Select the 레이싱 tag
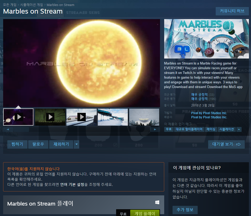This screenshot has width=251, height=216. coord(211,129)
